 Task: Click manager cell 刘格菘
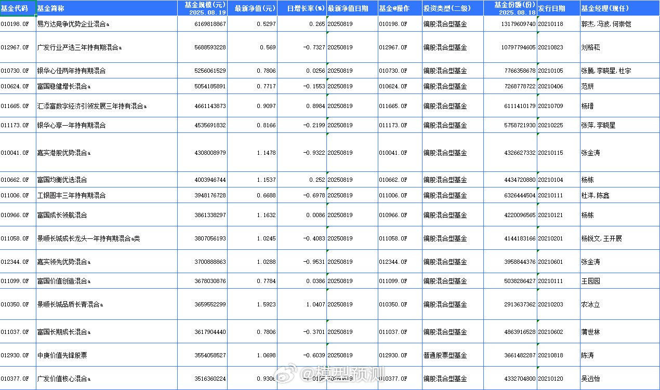(619, 47)
